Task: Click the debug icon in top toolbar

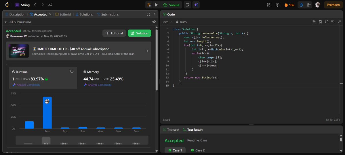Action: click(149, 5)
